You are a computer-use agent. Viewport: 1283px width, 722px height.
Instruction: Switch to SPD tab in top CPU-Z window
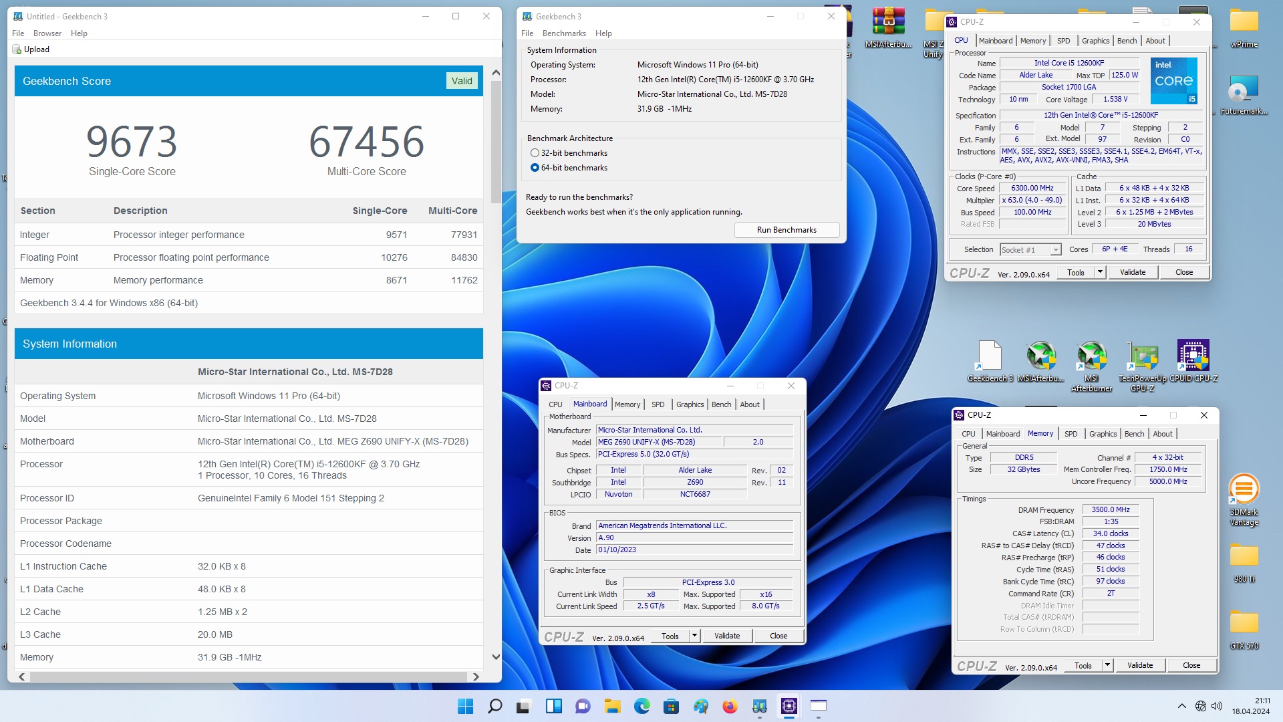pos(1063,41)
